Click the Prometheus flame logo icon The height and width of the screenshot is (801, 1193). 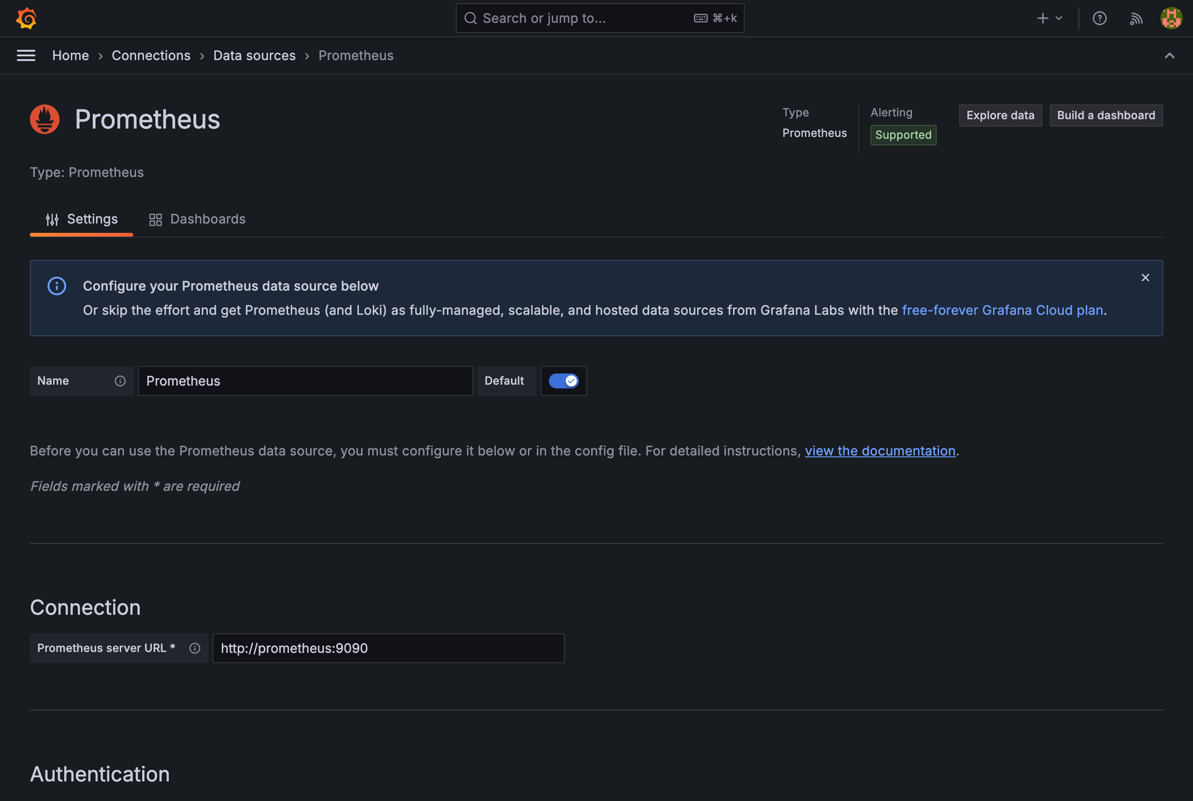(x=44, y=119)
